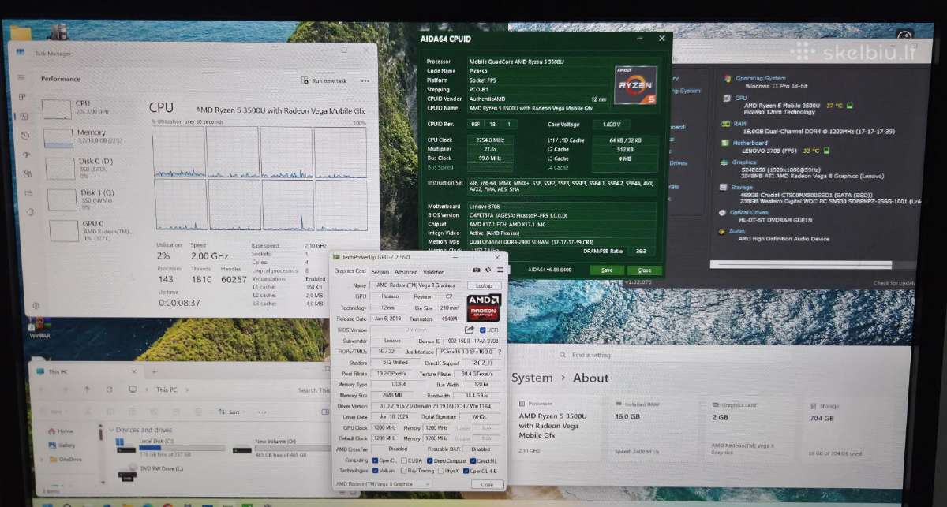The height and width of the screenshot is (507, 947).
Task: Select Performance page icon in Task Manager sidebar
Action: click(25, 116)
